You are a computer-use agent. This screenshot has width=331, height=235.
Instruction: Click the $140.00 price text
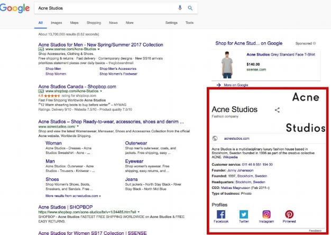(x=253, y=64)
